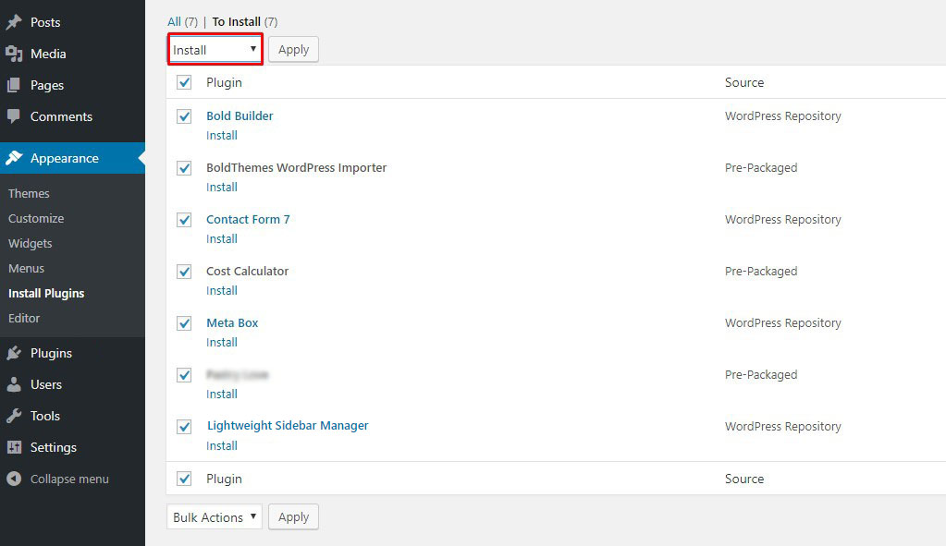Click Collapse menu label
This screenshot has width=946, height=546.
tap(69, 479)
